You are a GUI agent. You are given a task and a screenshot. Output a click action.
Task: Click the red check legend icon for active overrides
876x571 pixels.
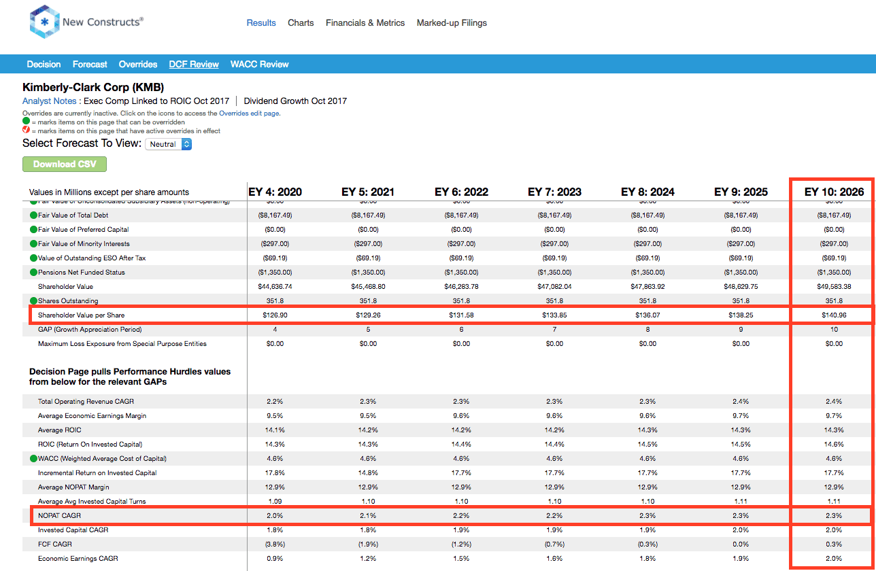click(x=27, y=131)
